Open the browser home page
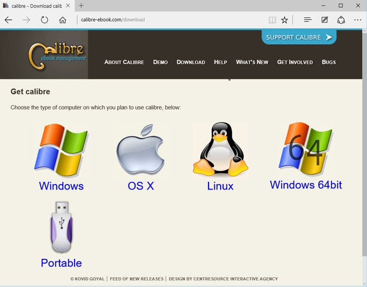This screenshot has height=287, width=367. point(63,20)
